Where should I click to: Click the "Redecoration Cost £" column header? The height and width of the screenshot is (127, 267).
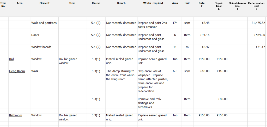click(257, 6)
